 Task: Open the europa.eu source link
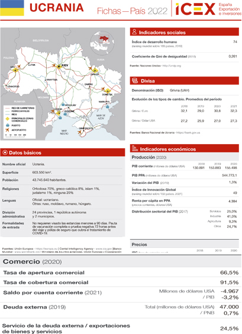46,249
